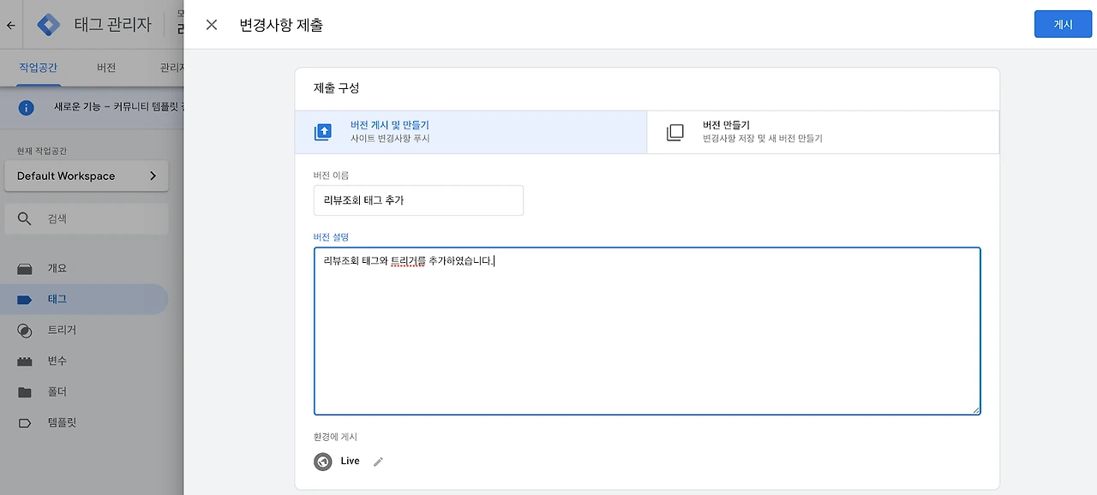Click the 버전 이름 input field

point(418,200)
